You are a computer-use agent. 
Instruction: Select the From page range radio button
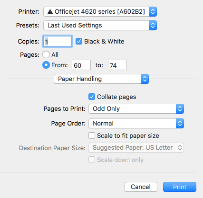(46, 65)
